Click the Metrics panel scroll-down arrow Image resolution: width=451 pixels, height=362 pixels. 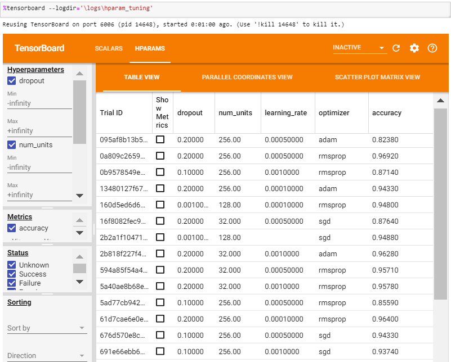[80, 233]
